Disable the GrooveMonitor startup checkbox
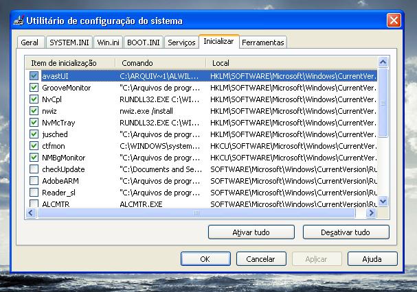The image size is (417, 292). (x=34, y=88)
